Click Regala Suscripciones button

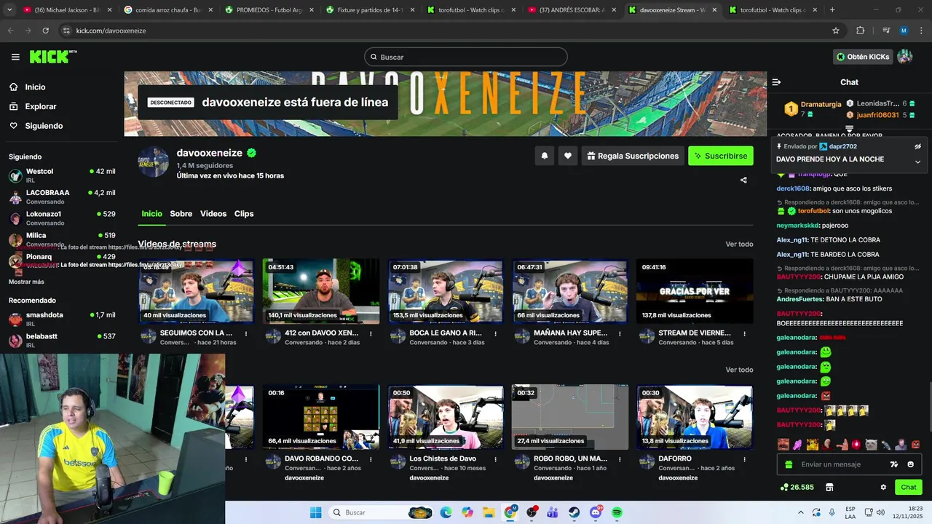pyautogui.click(x=632, y=156)
